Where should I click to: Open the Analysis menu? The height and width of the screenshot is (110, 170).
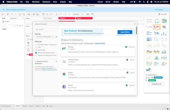click(x=63, y=2)
